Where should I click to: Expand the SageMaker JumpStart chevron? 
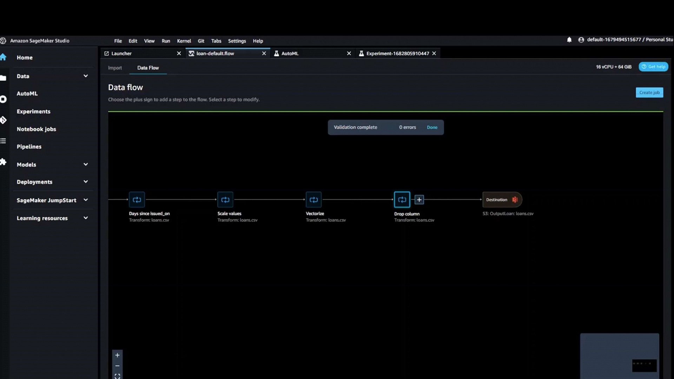point(86,200)
